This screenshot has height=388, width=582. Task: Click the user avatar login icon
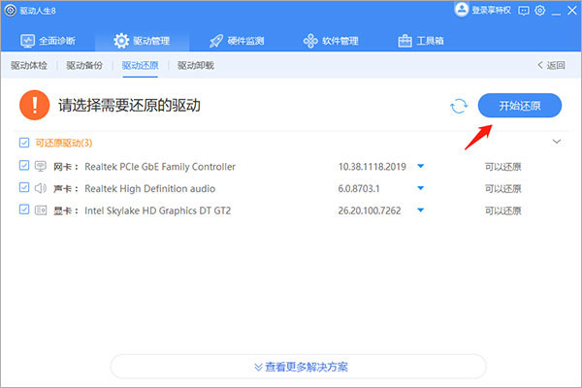pos(462,10)
